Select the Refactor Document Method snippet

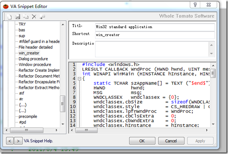click(39, 76)
